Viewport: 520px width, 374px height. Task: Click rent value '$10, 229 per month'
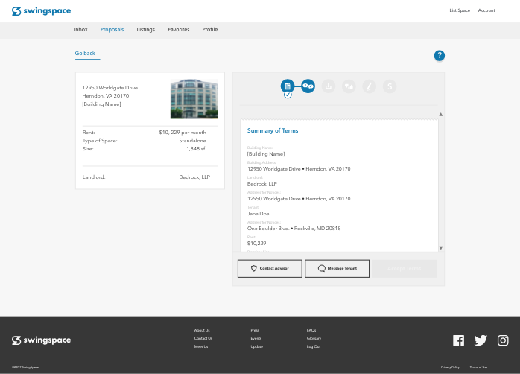point(183,133)
